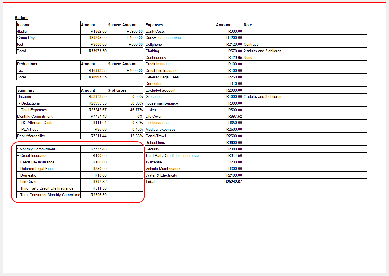Click the Total Consumer Monthly Commitment row label

click(48, 195)
